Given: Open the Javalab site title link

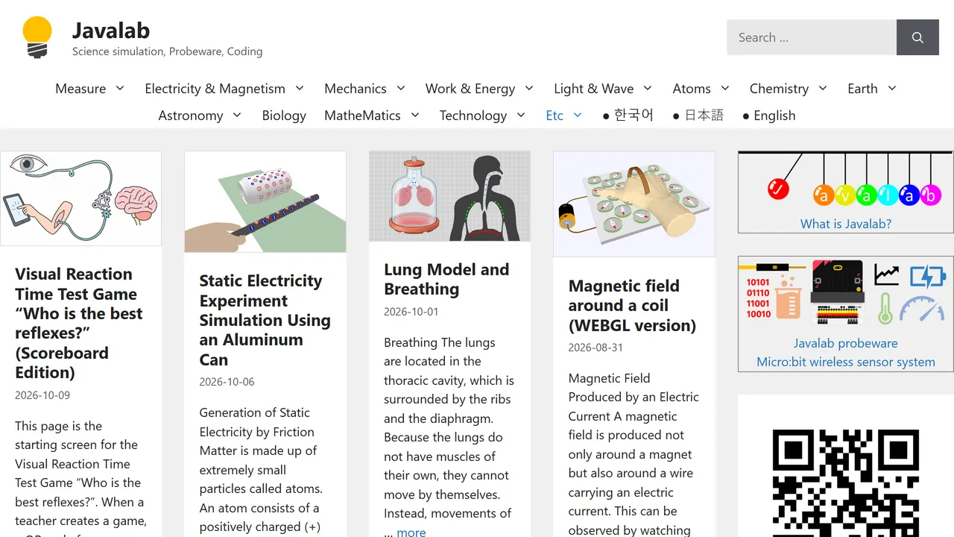Looking at the screenshot, I should (x=111, y=31).
